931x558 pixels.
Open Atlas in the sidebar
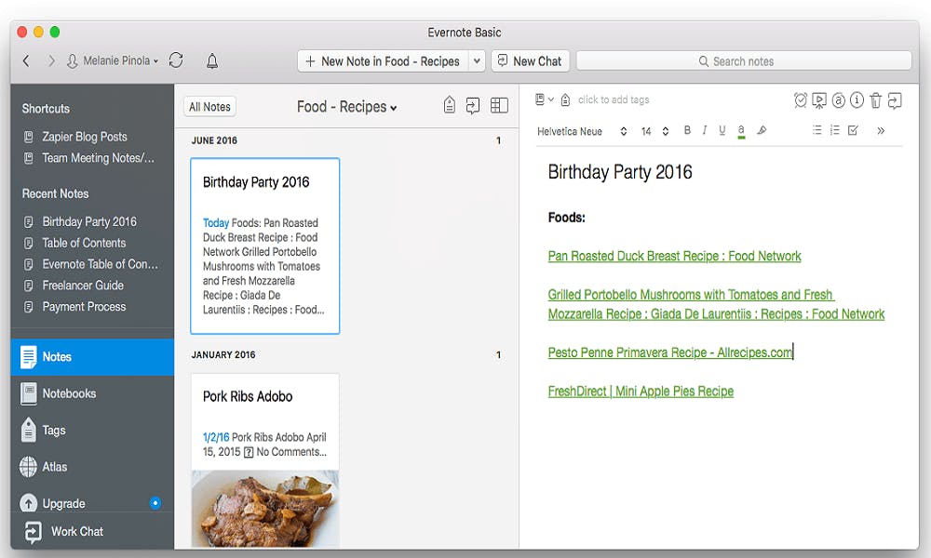click(92, 467)
